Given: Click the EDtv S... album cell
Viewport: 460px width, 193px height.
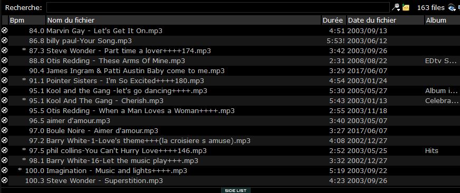Looking at the screenshot, I should pos(440,61).
